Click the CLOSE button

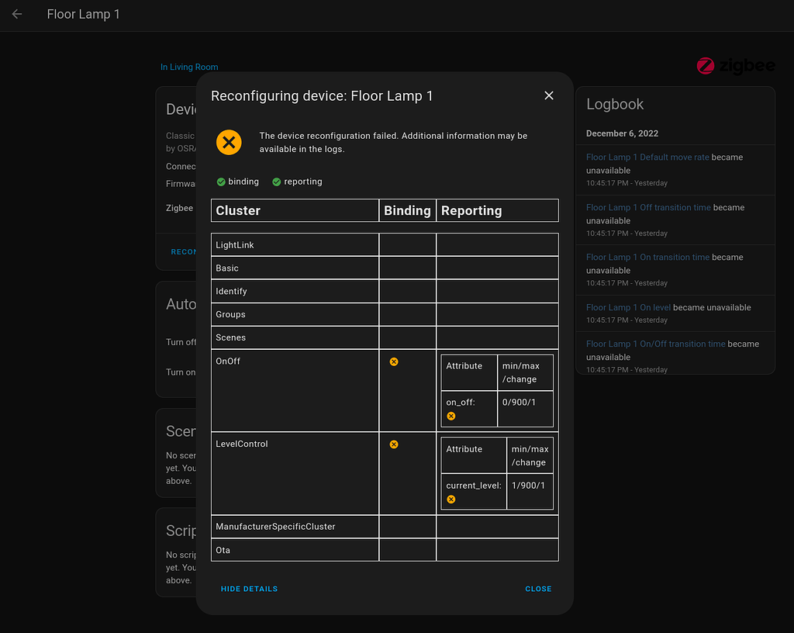pos(538,589)
